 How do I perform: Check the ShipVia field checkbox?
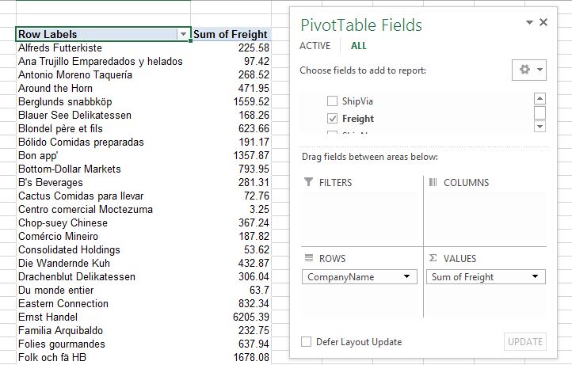pos(333,101)
